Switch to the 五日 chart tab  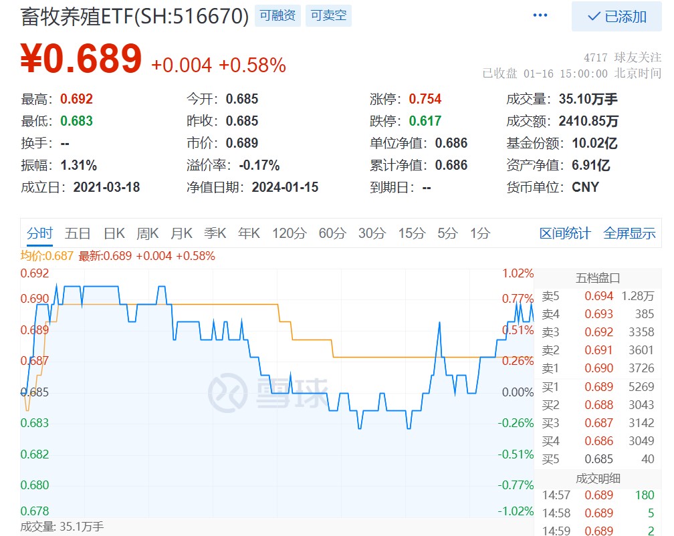point(78,233)
